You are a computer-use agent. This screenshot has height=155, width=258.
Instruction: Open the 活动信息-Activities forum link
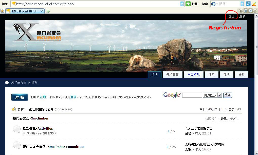pyautogui.click(x=38, y=128)
